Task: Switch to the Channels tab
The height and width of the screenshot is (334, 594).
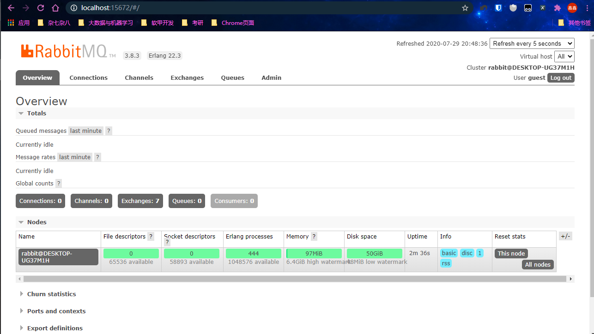Action: click(139, 78)
